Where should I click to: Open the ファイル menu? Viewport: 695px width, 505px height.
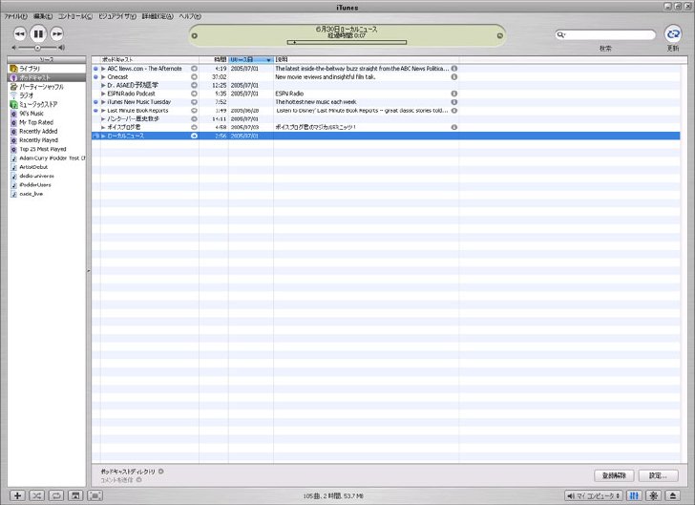pos(15,16)
